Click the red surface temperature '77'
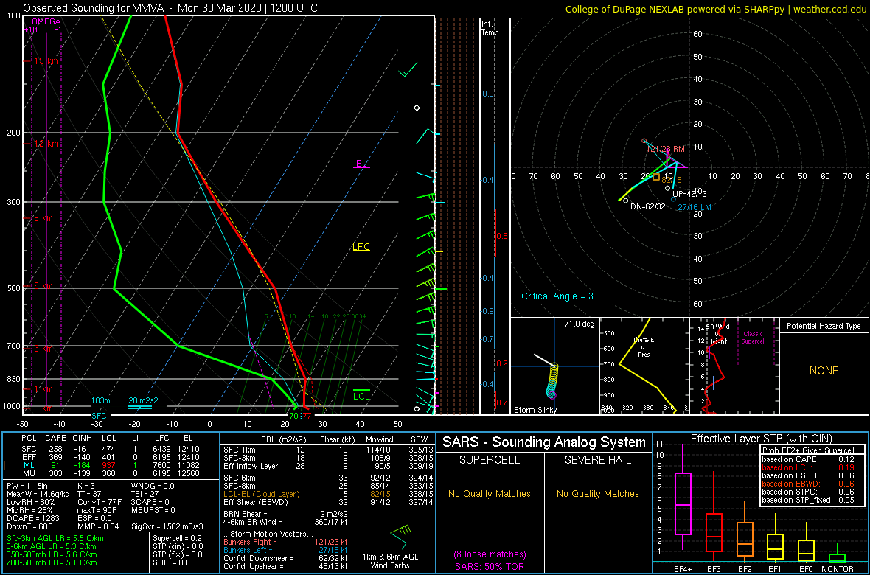This screenshot has height=575, width=870. [x=306, y=415]
